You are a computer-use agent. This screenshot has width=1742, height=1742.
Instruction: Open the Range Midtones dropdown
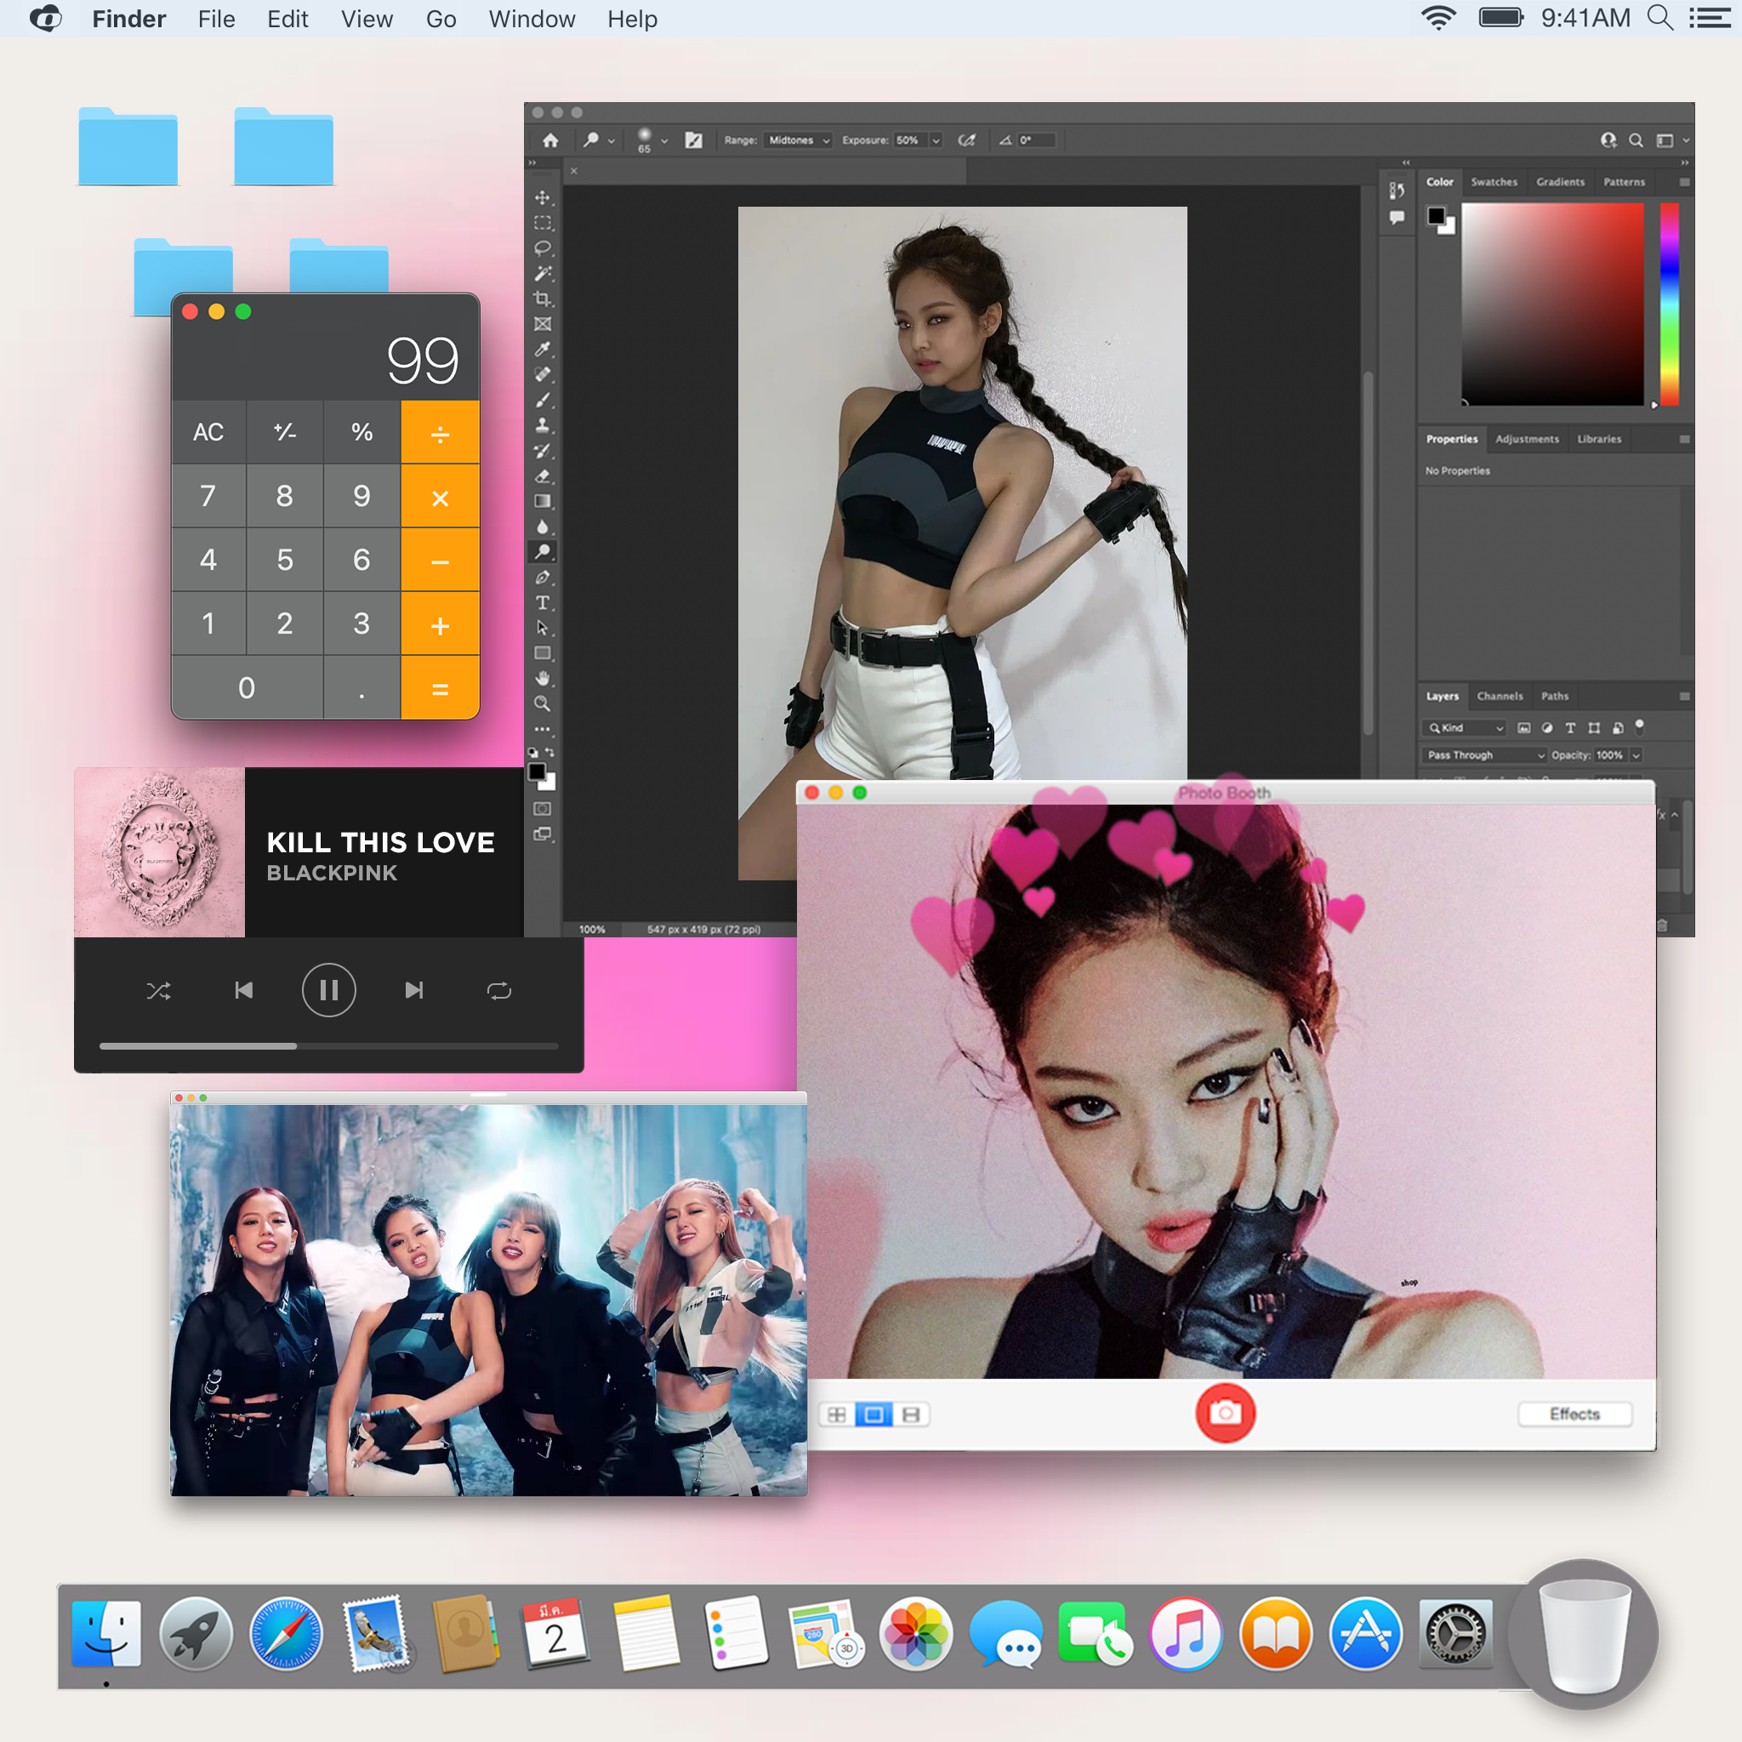[797, 140]
